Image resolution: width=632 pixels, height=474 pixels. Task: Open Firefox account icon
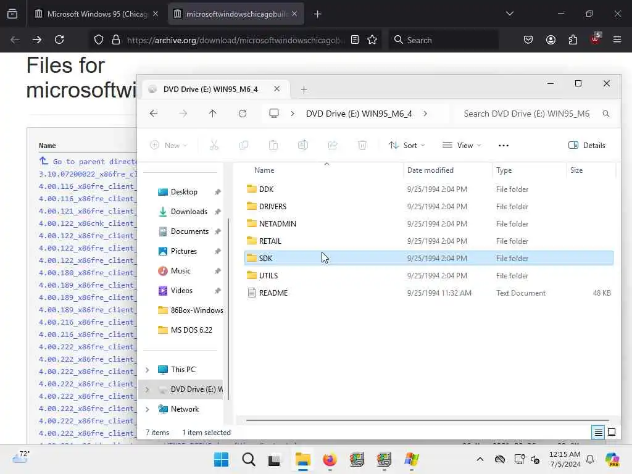pyautogui.click(x=551, y=39)
